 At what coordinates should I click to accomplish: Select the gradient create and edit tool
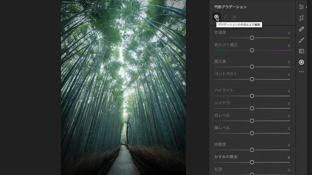[x=216, y=17]
